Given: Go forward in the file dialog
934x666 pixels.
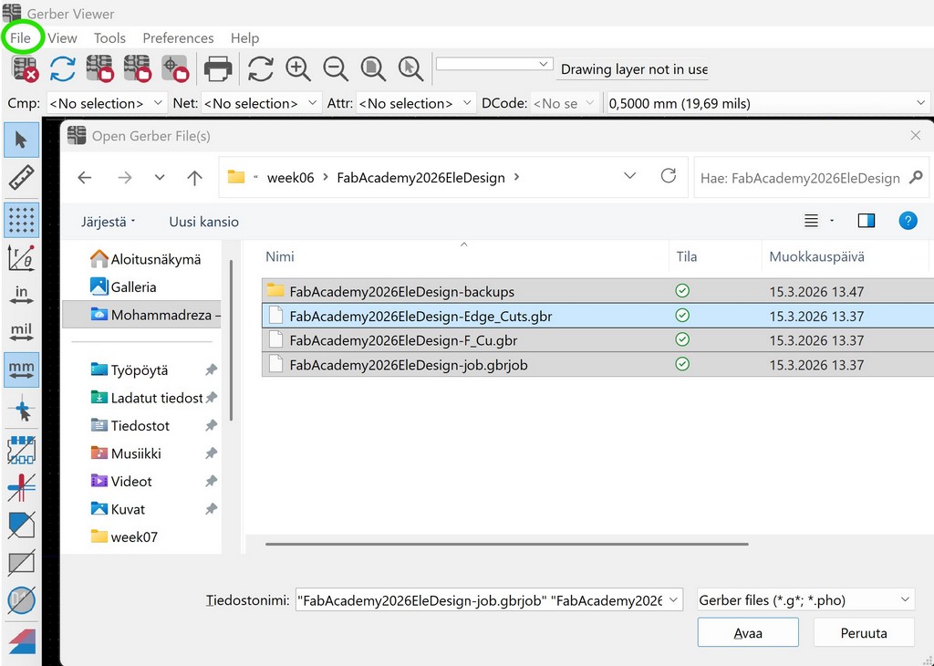Looking at the screenshot, I should (x=124, y=178).
